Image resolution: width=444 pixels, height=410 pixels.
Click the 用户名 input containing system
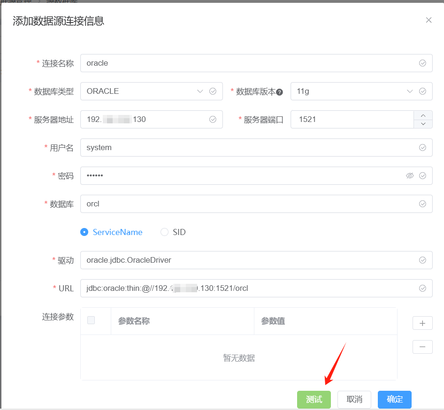point(256,147)
